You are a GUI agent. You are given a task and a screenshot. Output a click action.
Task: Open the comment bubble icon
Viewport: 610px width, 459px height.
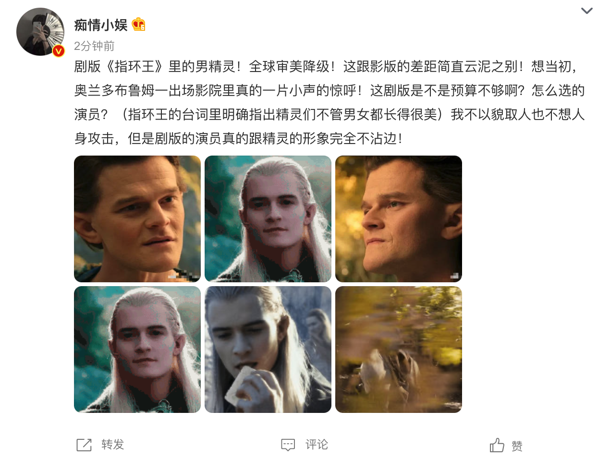pyautogui.click(x=288, y=445)
